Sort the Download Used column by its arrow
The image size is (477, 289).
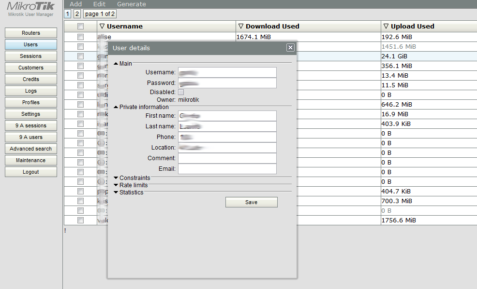241,26
